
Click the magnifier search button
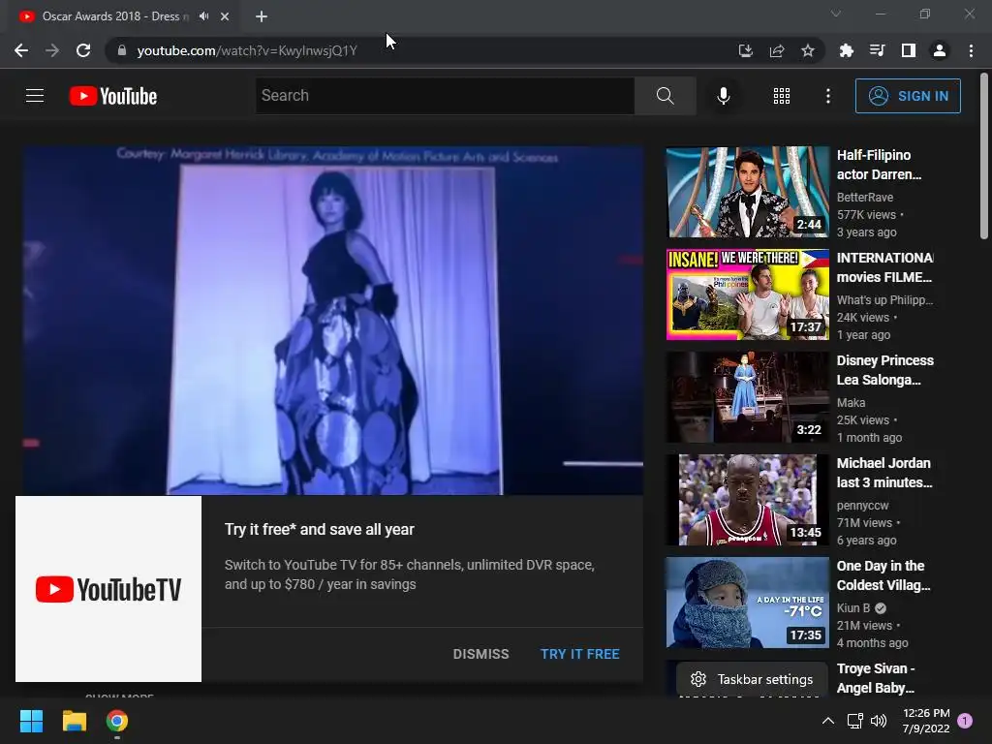pyautogui.click(x=665, y=96)
